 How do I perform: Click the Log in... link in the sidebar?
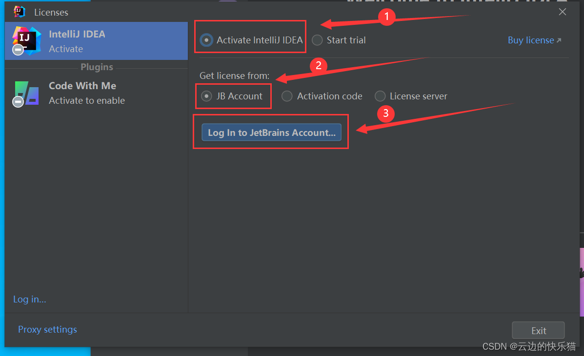point(30,299)
